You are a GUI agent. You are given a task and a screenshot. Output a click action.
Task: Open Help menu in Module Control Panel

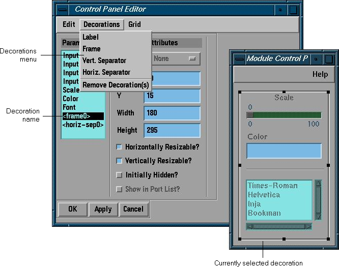click(x=320, y=74)
